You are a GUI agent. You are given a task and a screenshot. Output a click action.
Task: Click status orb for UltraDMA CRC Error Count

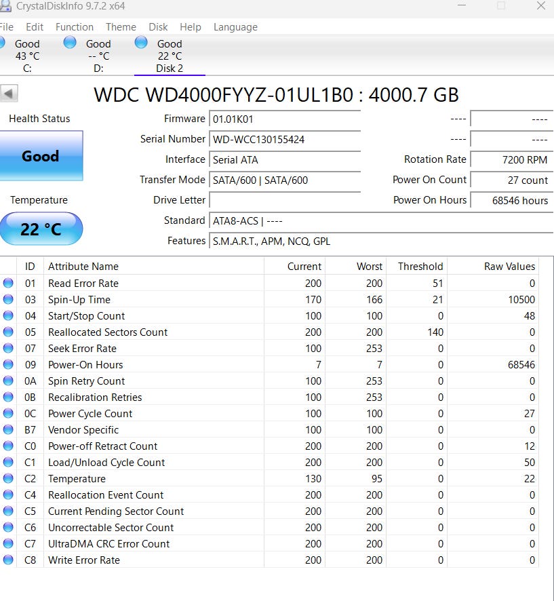coord(8,544)
